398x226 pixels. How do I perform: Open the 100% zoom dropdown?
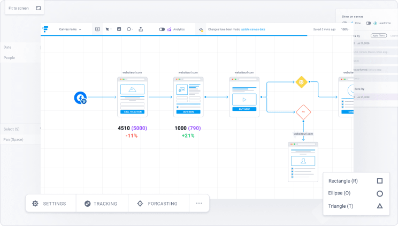tap(345, 29)
